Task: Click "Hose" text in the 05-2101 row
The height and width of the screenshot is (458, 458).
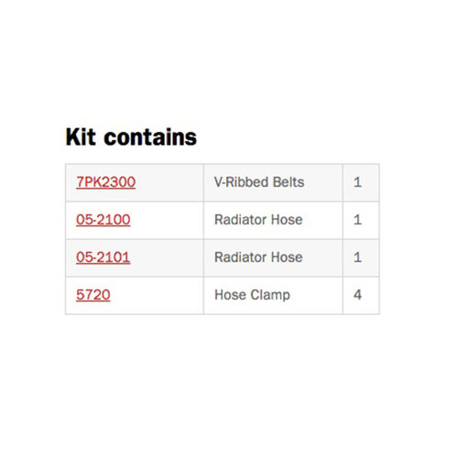Action: (x=287, y=257)
